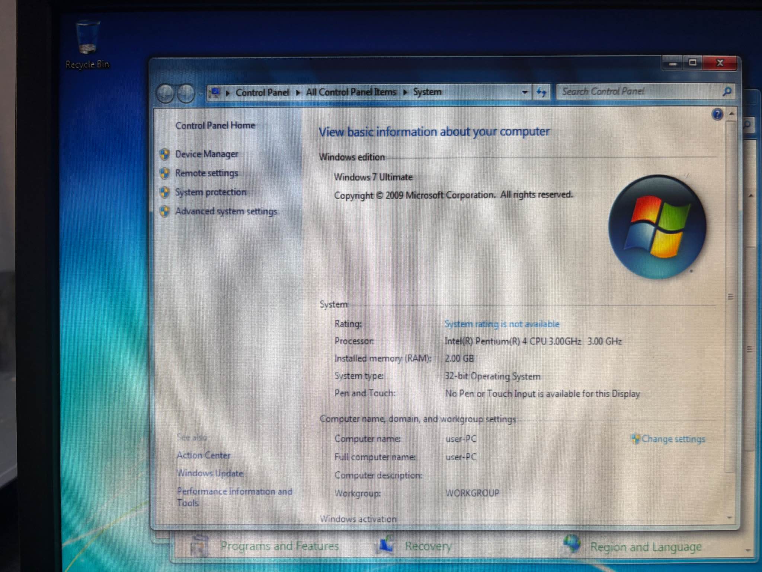The height and width of the screenshot is (572, 762).
Task: Open Advanced system settings link
Action: click(x=226, y=212)
